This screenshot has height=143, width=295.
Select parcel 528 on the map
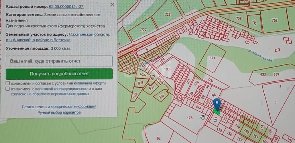pyautogui.click(x=135, y=96)
